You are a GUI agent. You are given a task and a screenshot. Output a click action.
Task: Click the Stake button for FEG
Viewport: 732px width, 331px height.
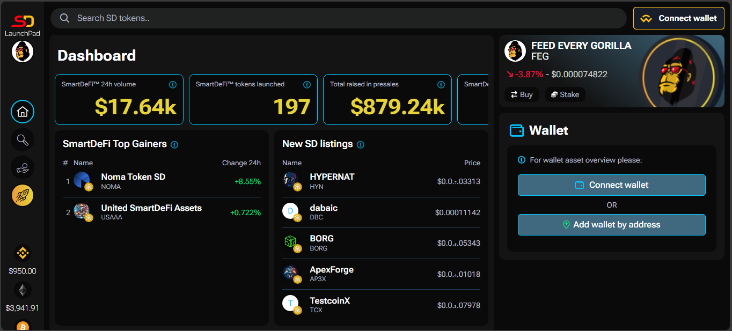[x=565, y=94]
